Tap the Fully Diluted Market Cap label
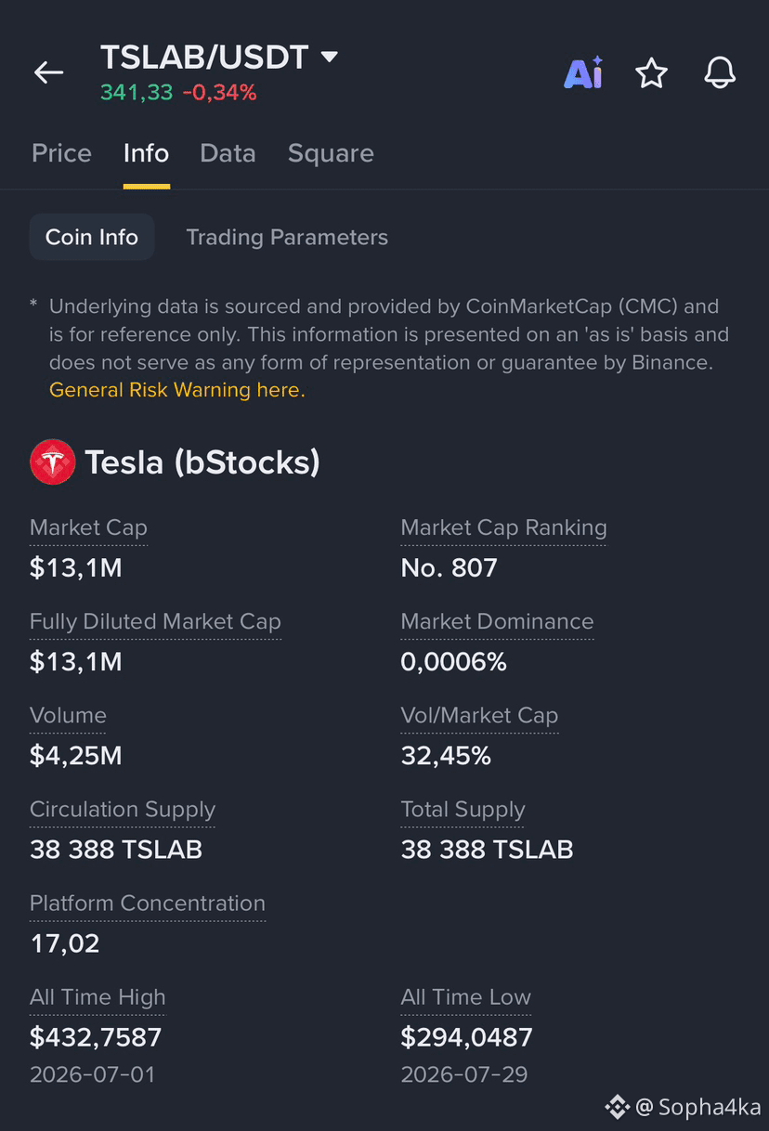The width and height of the screenshot is (769, 1131). coord(155,621)
